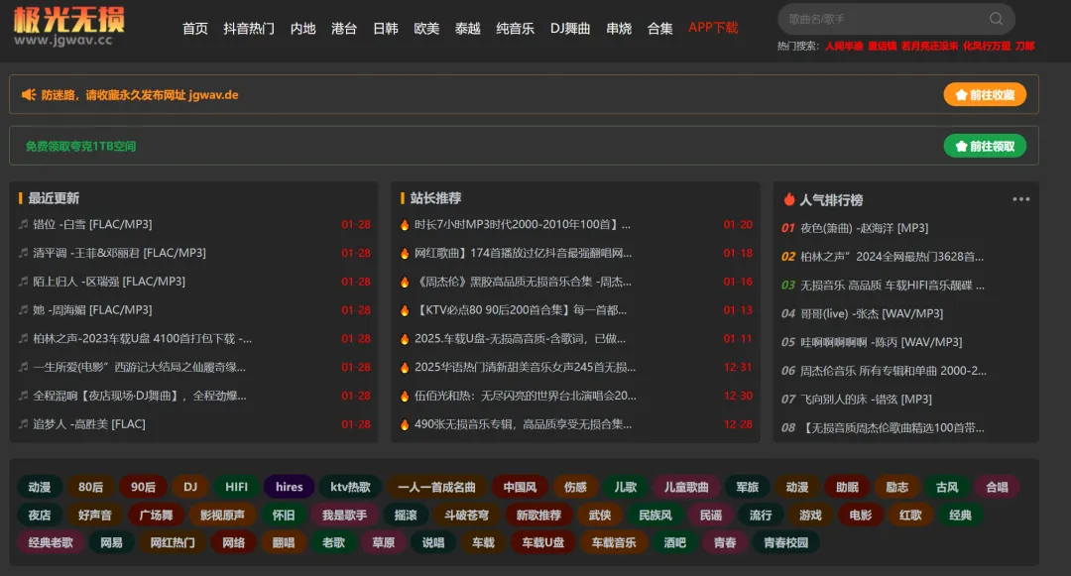Open 全程混响【夜店现场·DJ舞曲】 entry

(140, 396)
